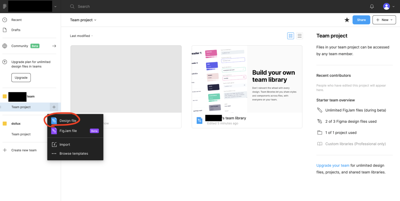Click the Import icon
Viewport: 400px width, 201px height.
(x=54, y=145)
